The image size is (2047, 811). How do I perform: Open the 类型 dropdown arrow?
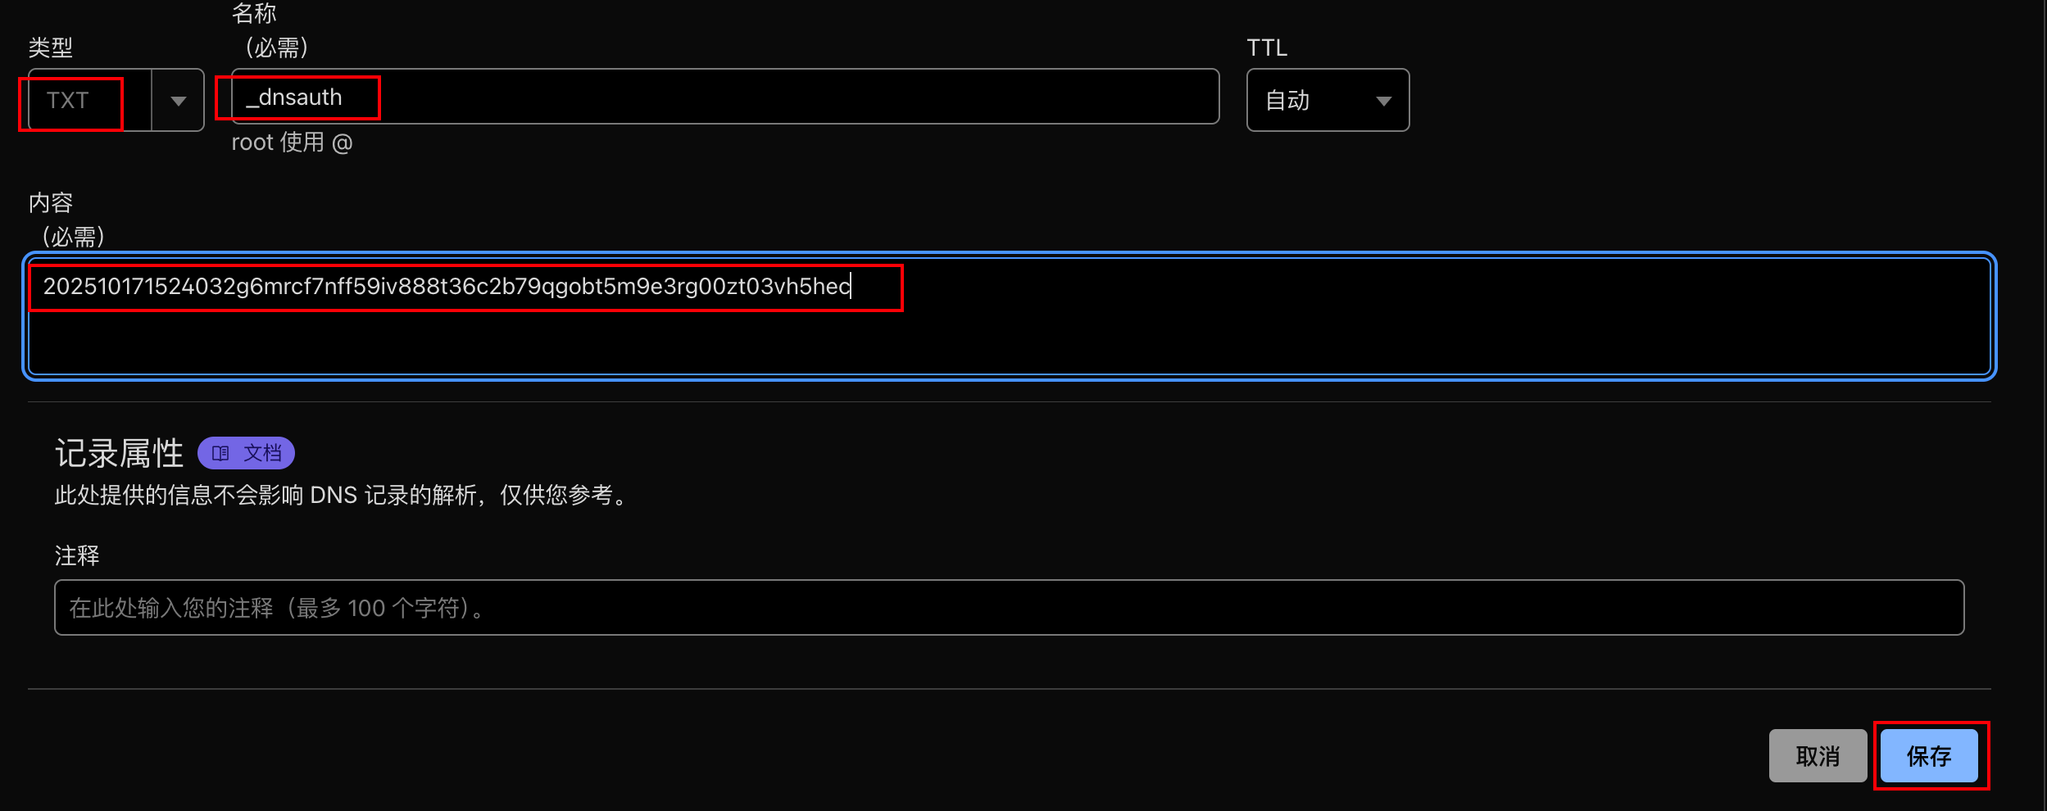click(x=178, y=101)
